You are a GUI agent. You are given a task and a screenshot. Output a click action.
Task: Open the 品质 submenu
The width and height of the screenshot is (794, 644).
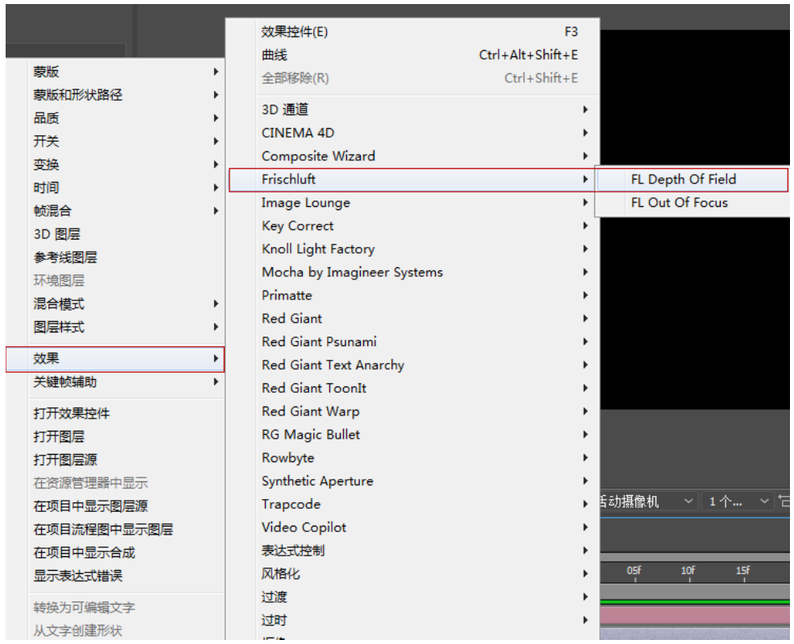[115, 118]
